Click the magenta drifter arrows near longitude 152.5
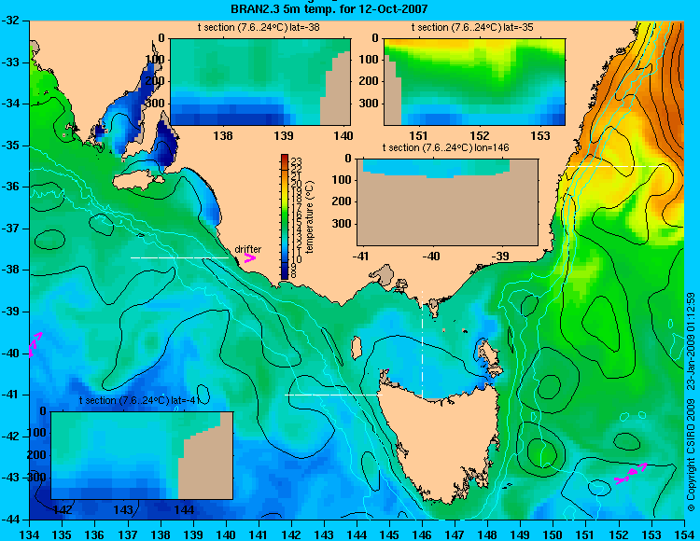The image size is (700, 541). tap(630, 474)
